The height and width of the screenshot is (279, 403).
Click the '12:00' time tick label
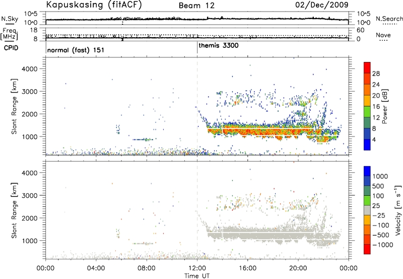click(x=197, y=268)
